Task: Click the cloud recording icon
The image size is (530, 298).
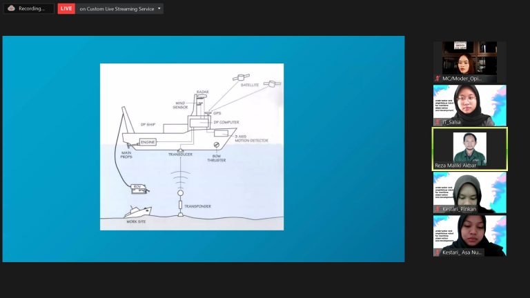Action: [x=11, y=8]
